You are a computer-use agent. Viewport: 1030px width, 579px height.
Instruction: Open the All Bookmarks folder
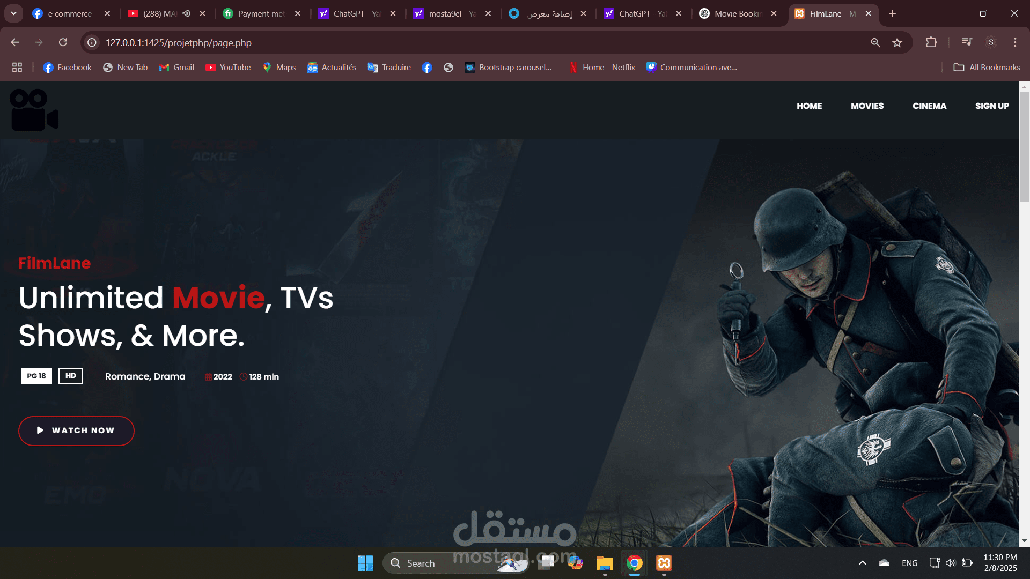click(987, 68)
